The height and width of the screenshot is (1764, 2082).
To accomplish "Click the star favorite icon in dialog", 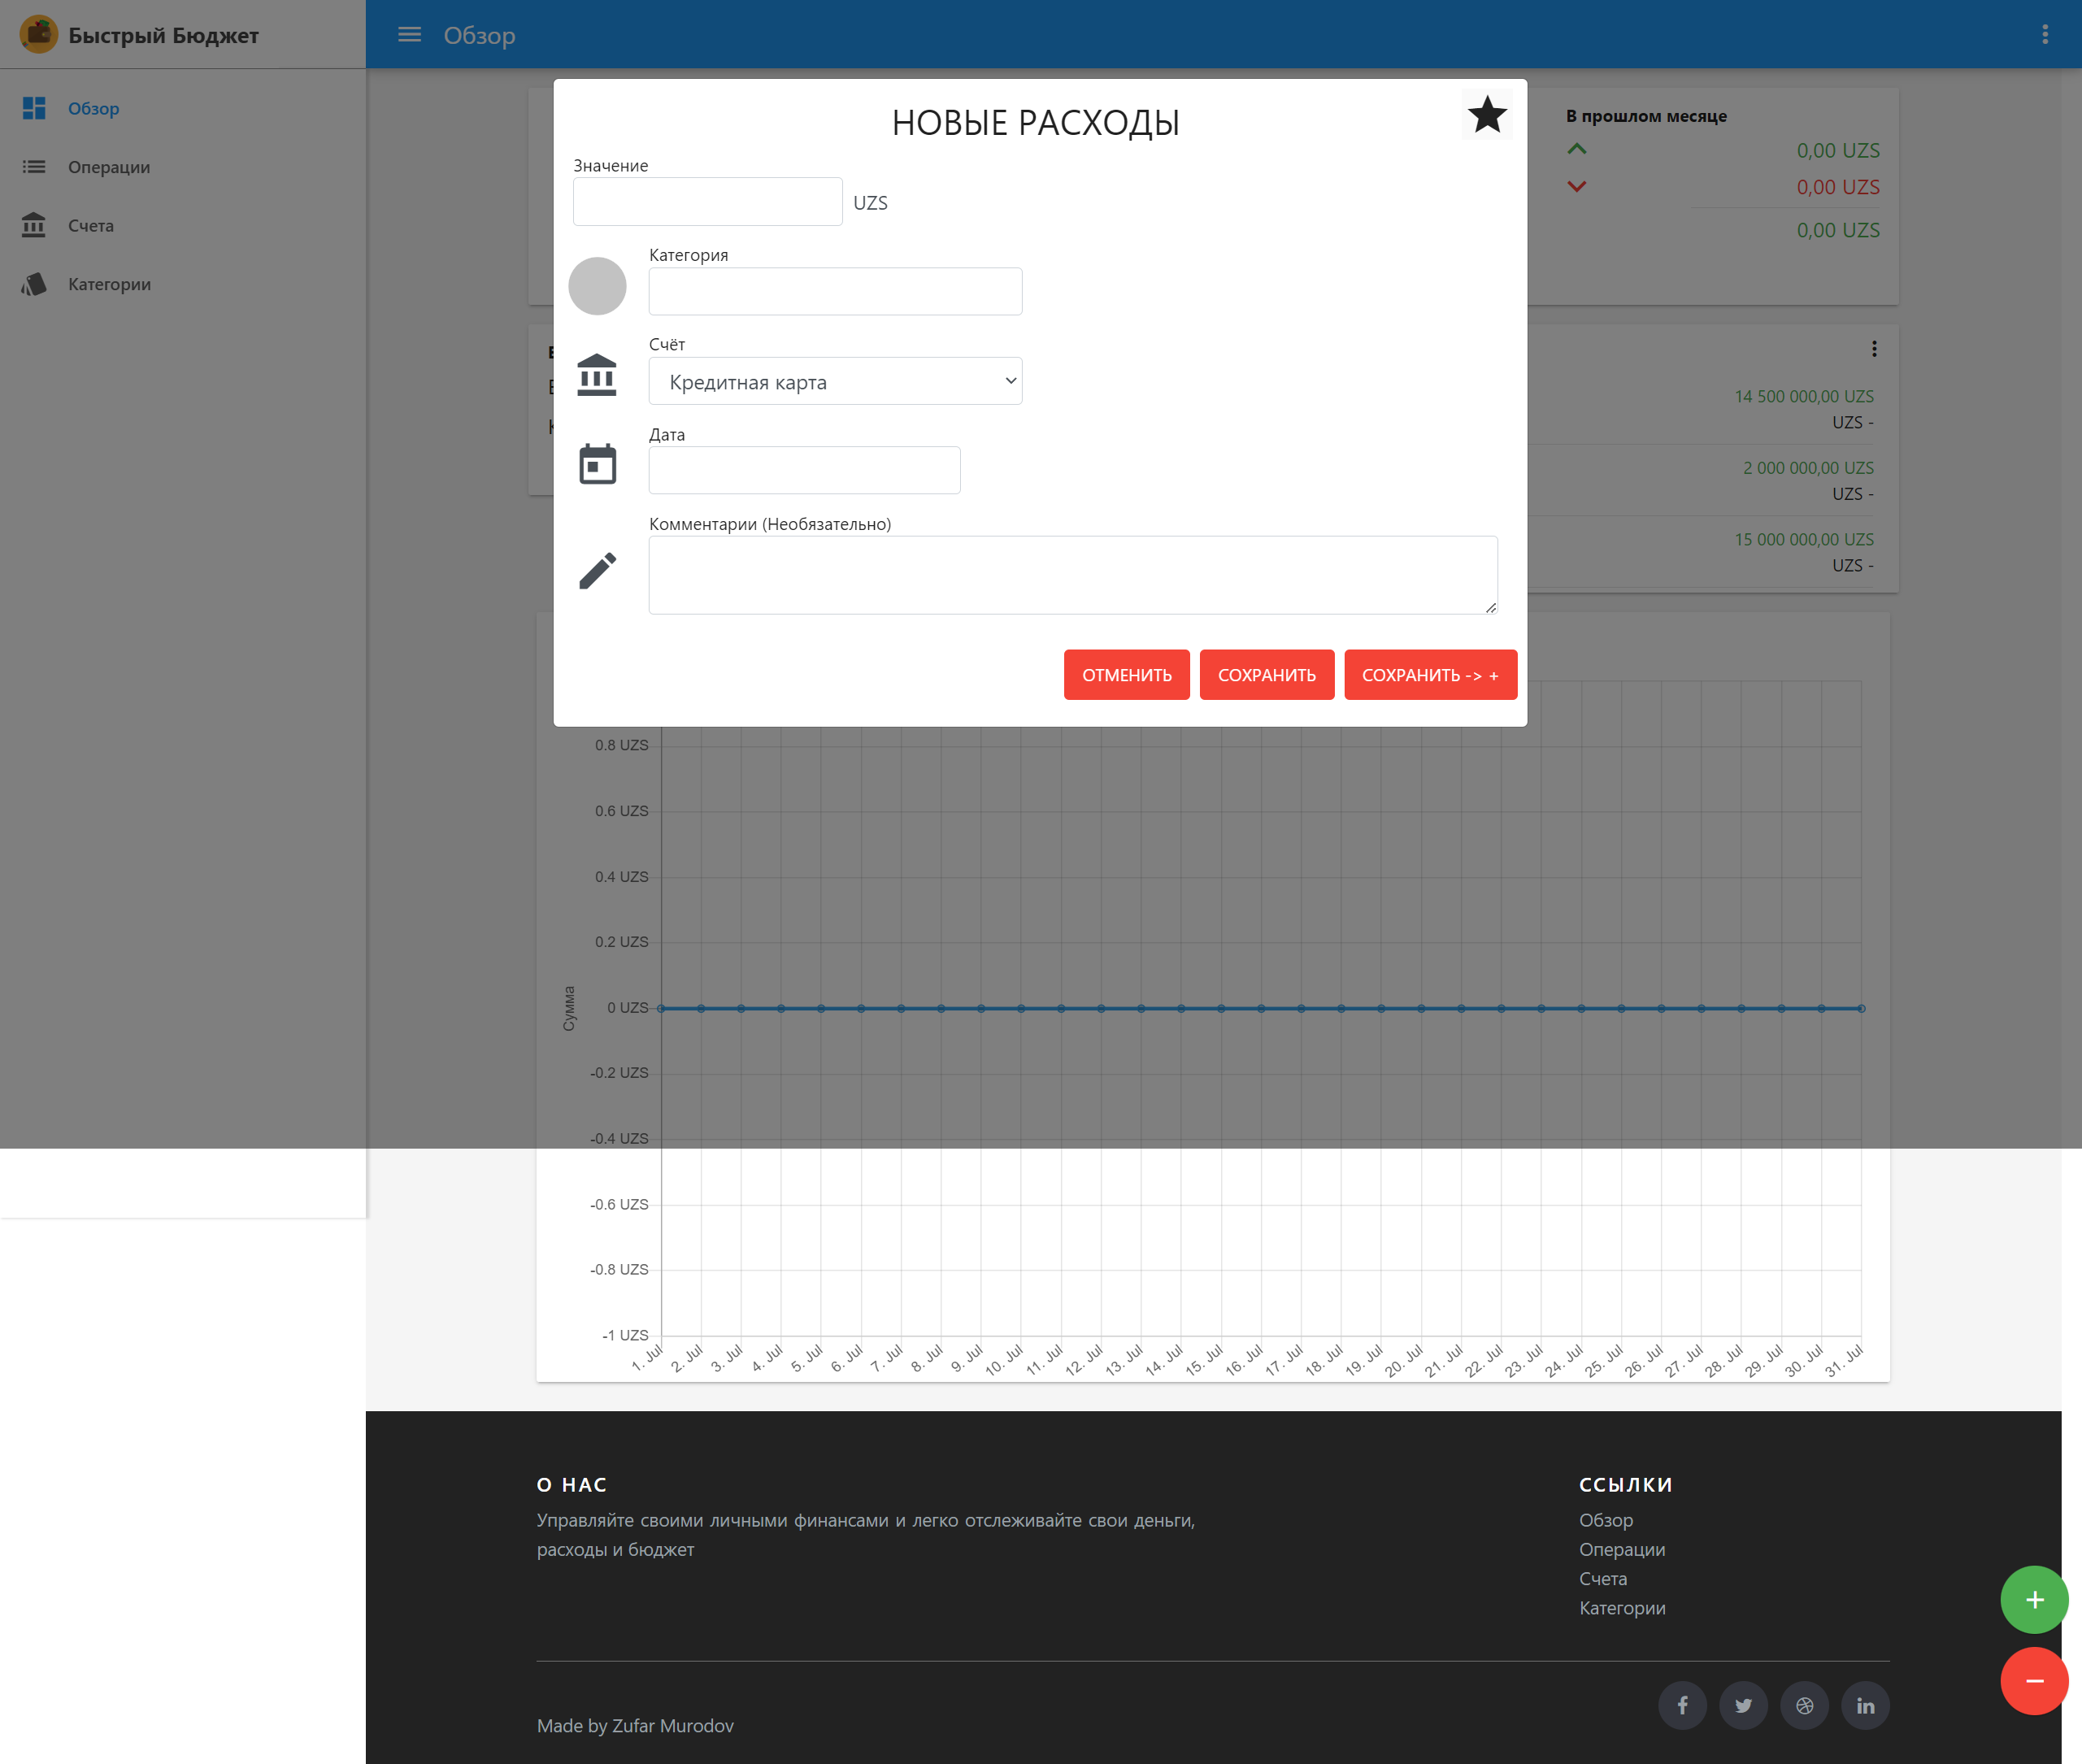I will click(1486, 115).
